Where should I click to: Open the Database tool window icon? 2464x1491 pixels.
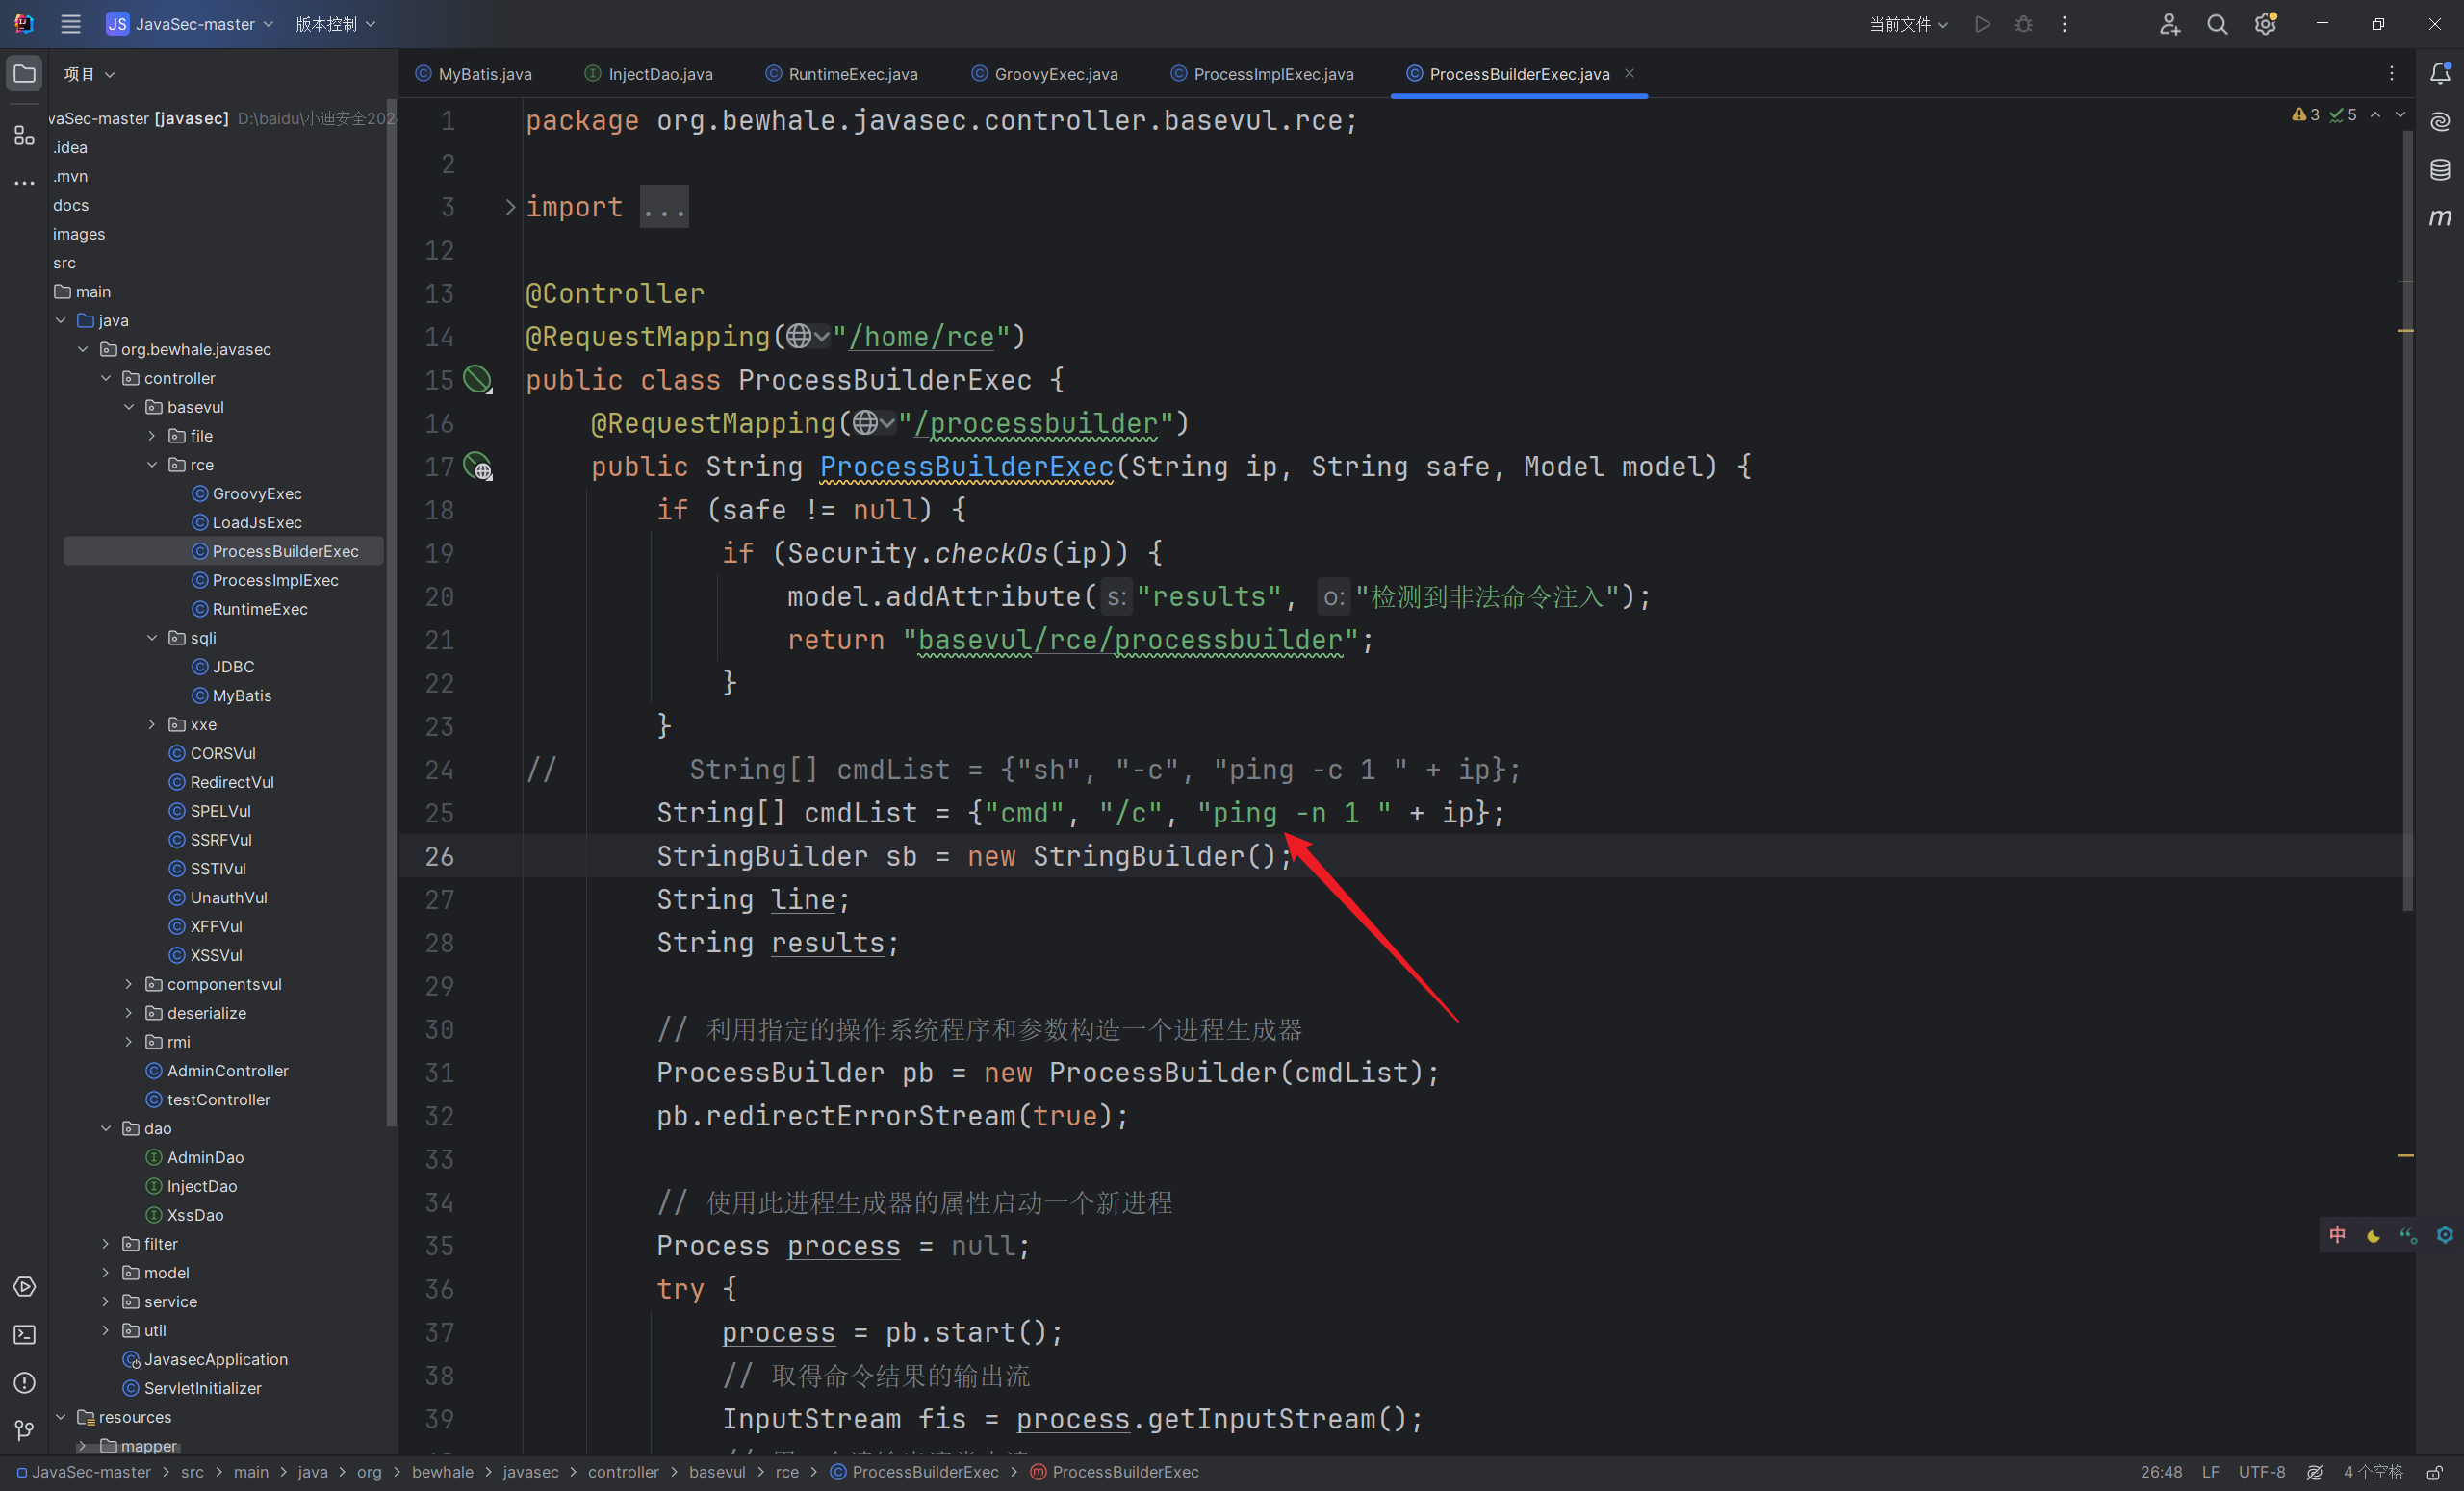click(x=2439, y=170)
